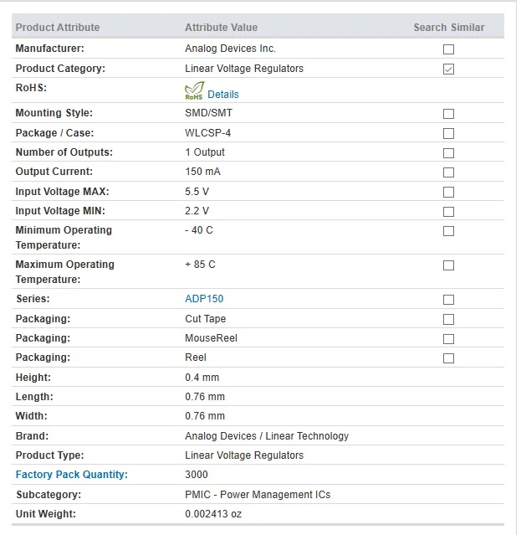Tick the Mounting Style checkbox
Screen dimensions: 521x535
[448, 114]
